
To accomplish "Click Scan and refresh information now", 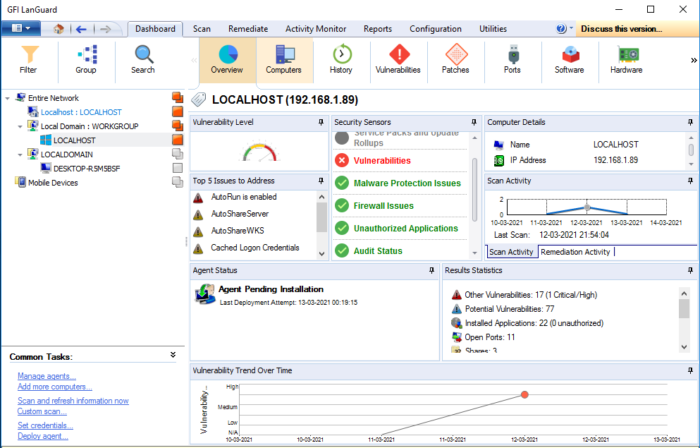I will pyautogui.click(x=73, y=401).
